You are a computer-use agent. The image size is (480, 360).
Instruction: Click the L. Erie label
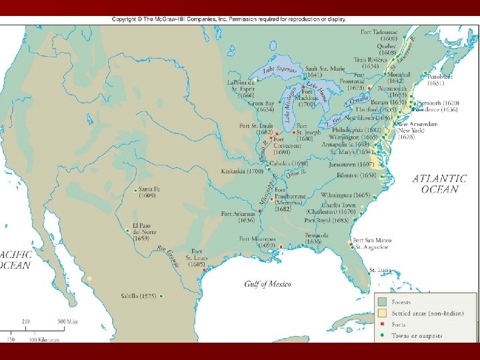(x=333, y=121)
